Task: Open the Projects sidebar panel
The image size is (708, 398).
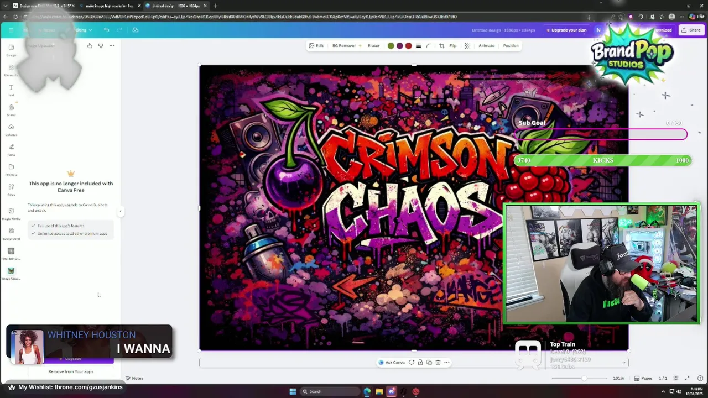Action: click(x=11, y=170)
